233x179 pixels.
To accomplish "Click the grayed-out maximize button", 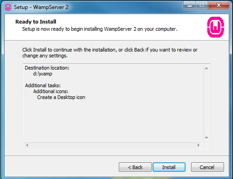I will [x=202, y=6].
